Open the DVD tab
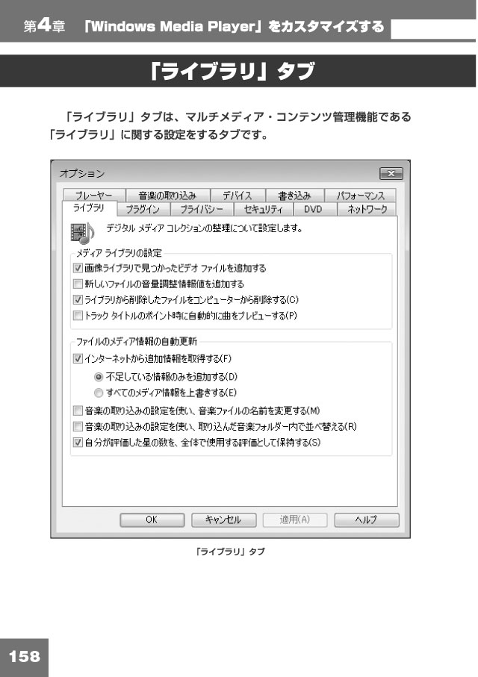 [313, 210]
